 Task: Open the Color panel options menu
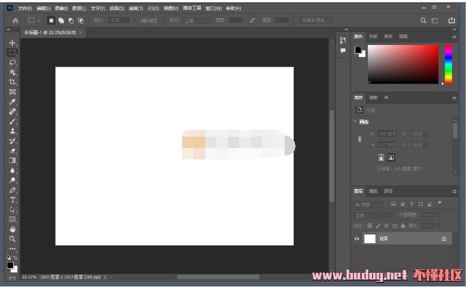pos(454,37)
